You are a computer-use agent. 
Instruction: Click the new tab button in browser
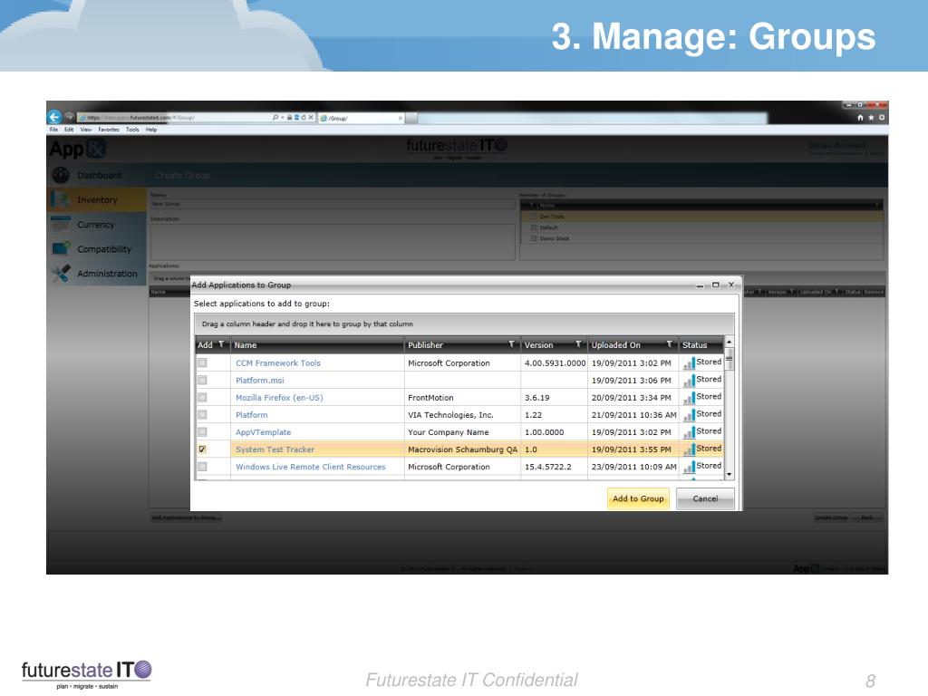pos(412,119)
